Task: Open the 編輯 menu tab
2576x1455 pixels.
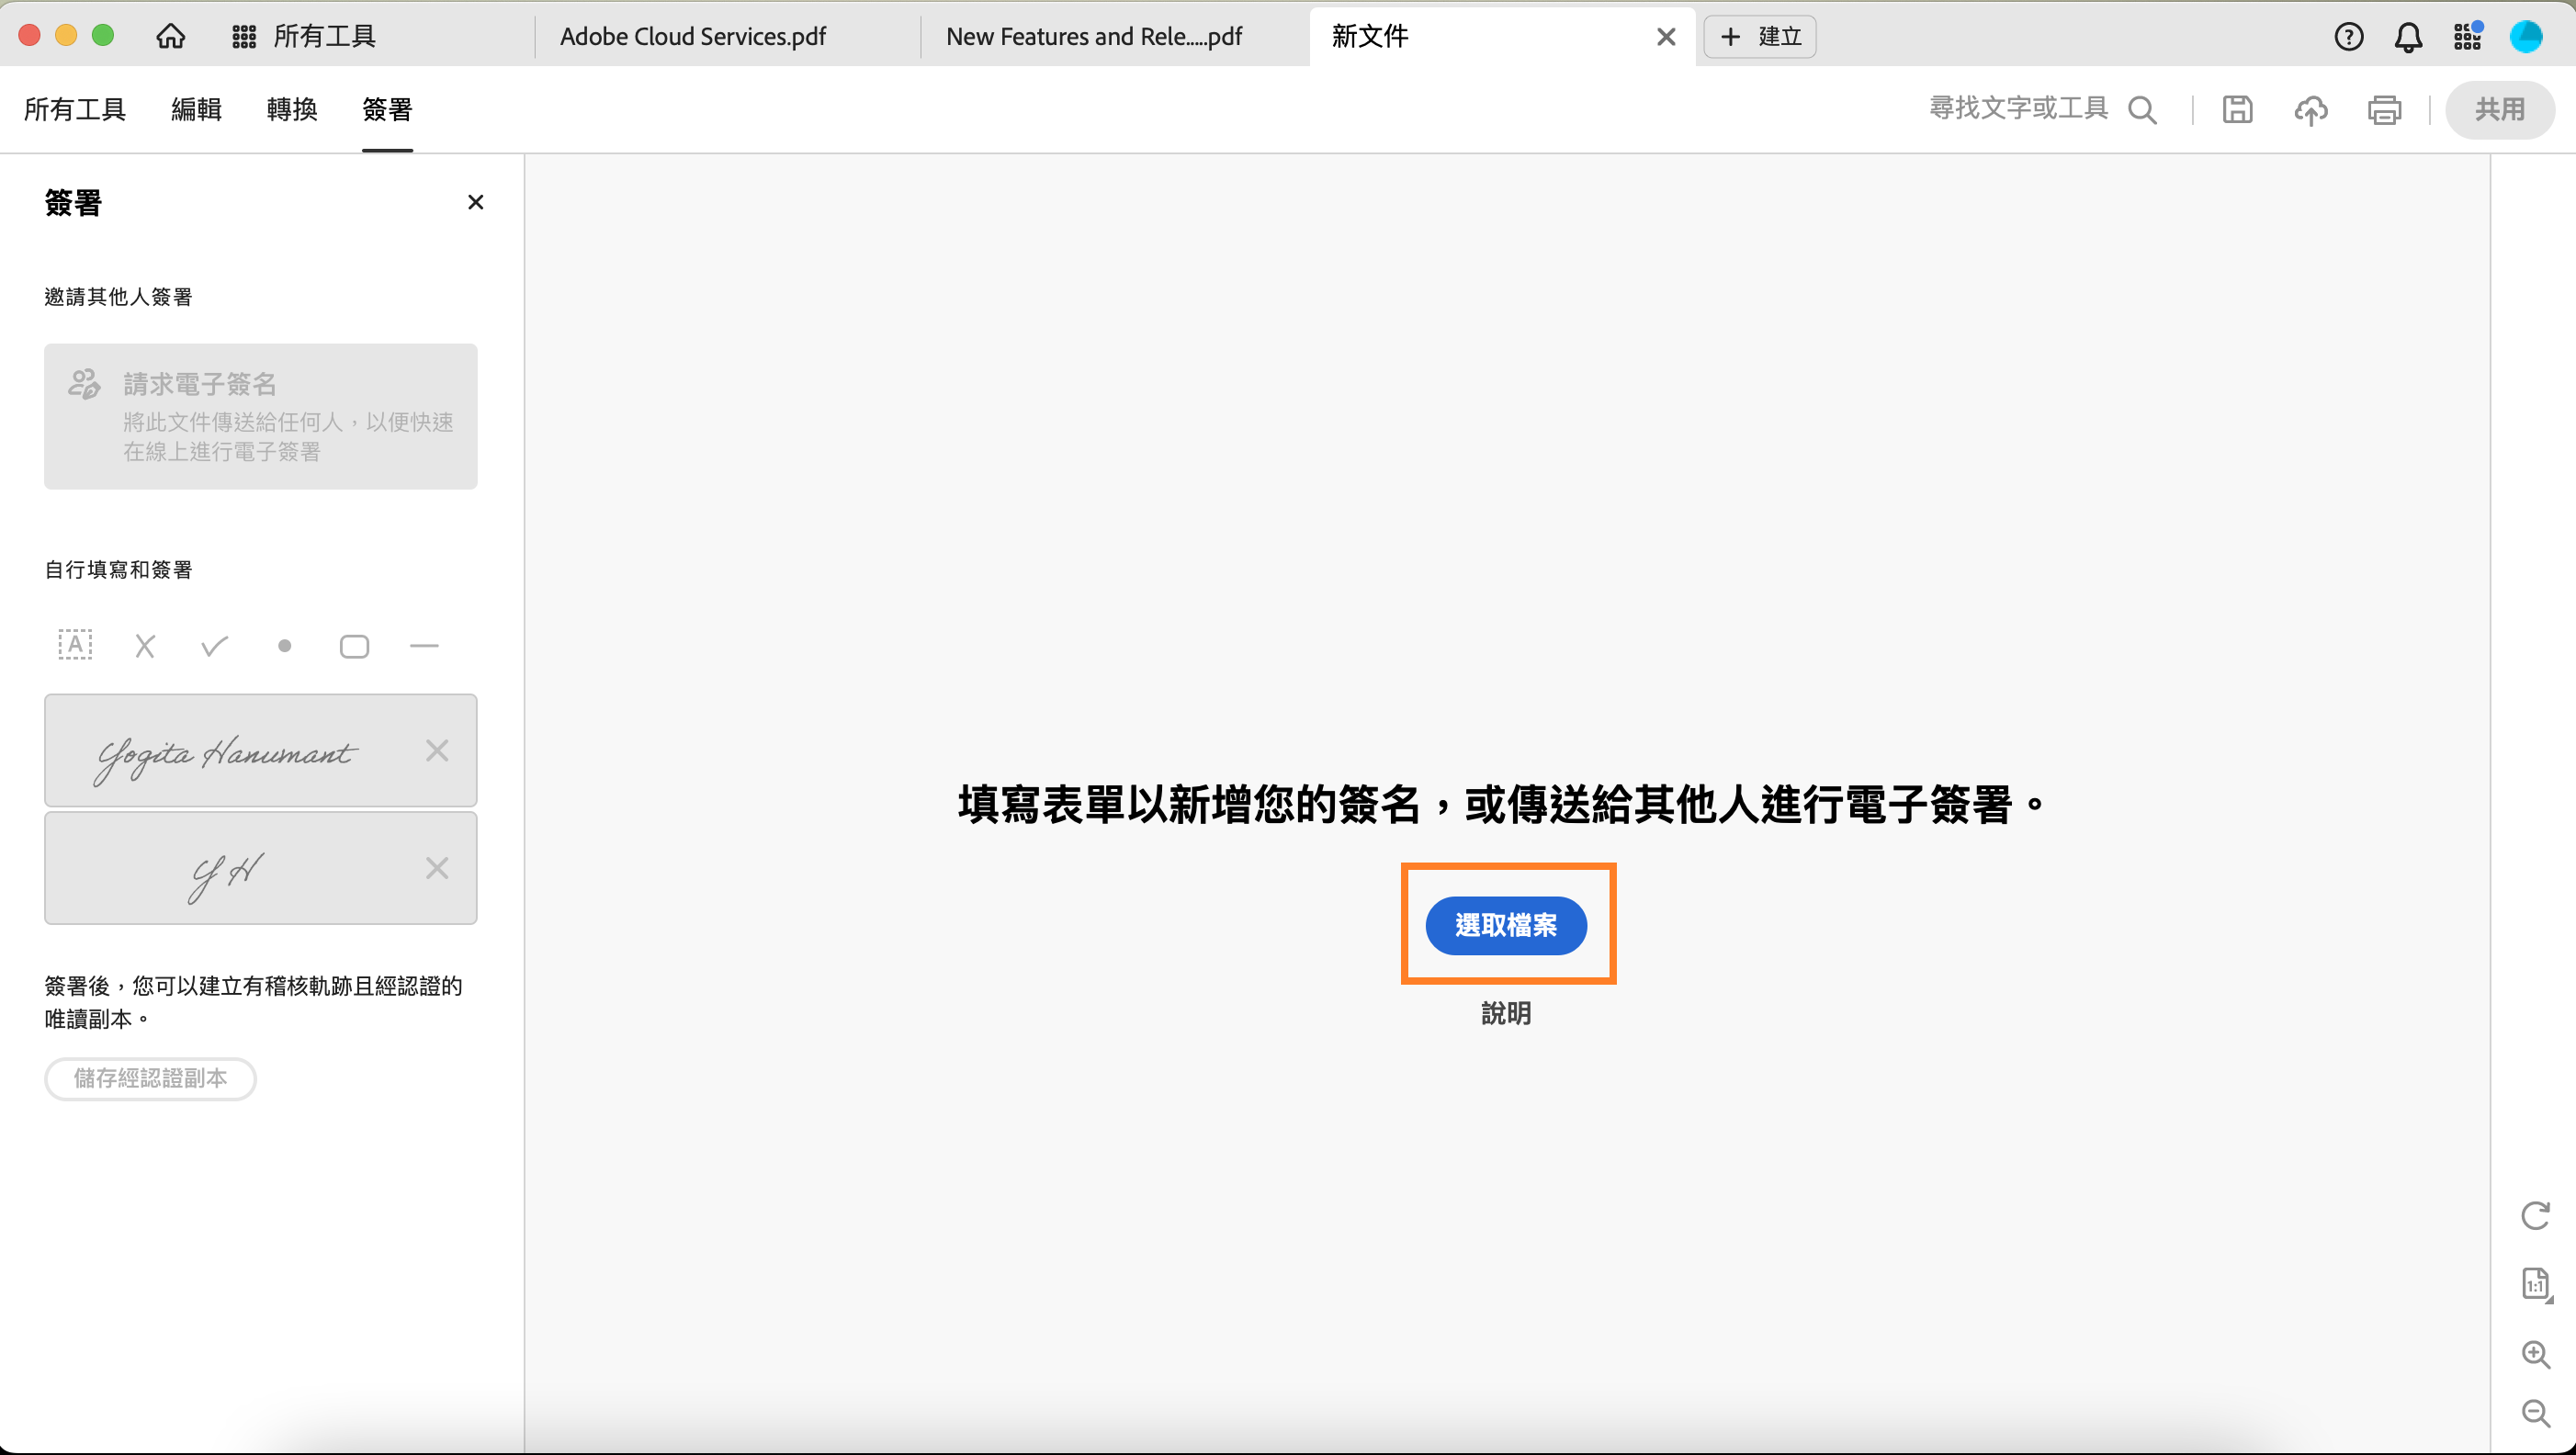Action: 196,109
